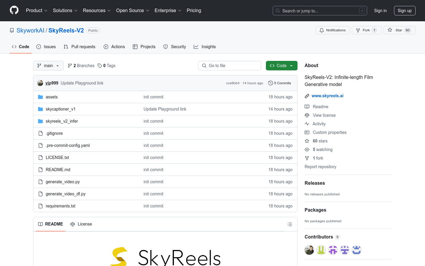Screen dimensions: 425x266
Task: Visit the www.skyreels.ai website link
Action: click(x=328, y=96)
